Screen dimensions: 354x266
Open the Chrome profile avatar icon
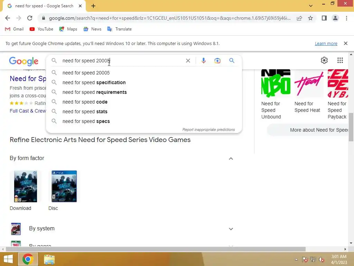[x=335, y=18]
